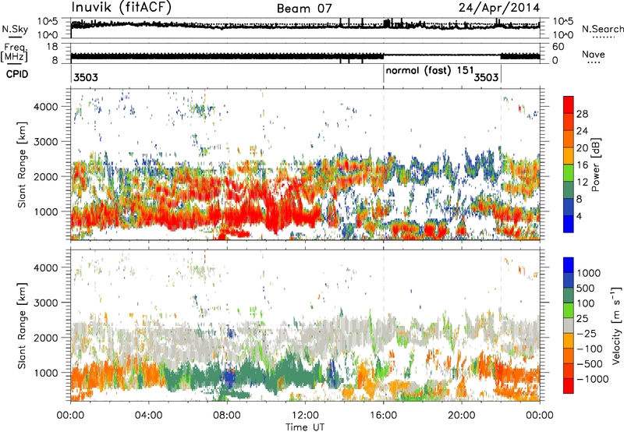This screenshot has height=432, width=624.
Task: Click the '18' frequency axis tick
Action: click(x=52, y=47)
